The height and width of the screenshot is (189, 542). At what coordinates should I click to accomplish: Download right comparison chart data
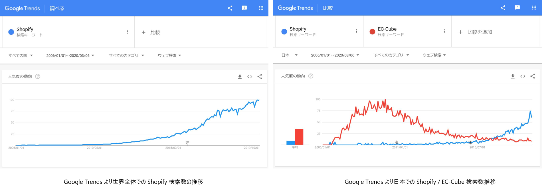(x=513, y=76)
